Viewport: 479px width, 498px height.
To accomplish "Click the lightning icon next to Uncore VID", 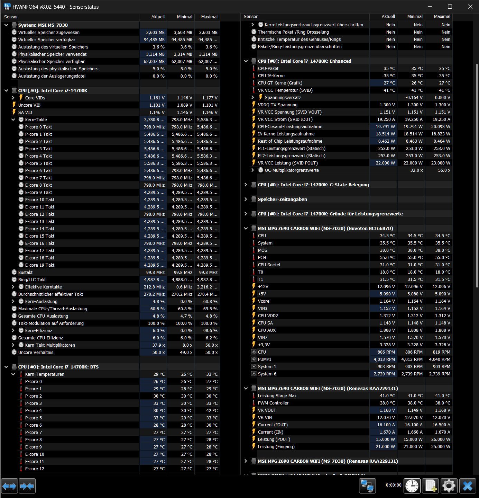I will 14,105.
